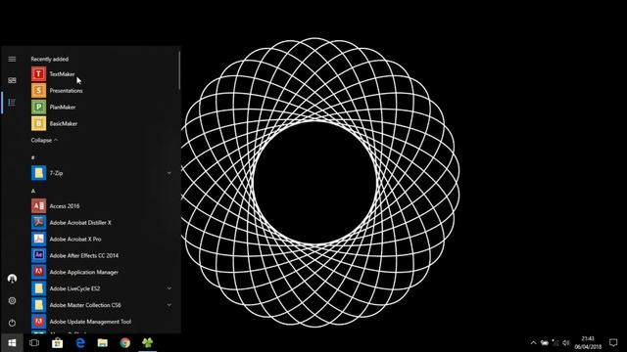Select the BasicMaker text label

(x=63, y=123)
